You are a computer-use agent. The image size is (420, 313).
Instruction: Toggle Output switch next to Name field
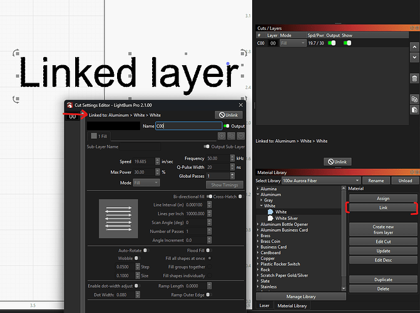[x=227, y=126]
